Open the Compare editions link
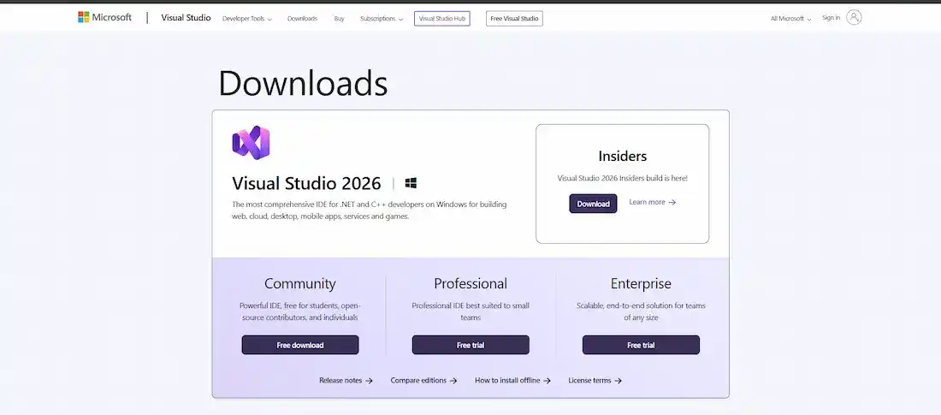The height and width of the screenshot is (415, 941). coord(423,380)
